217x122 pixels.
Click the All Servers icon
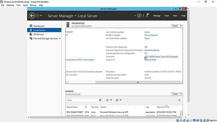pos(31,34)
